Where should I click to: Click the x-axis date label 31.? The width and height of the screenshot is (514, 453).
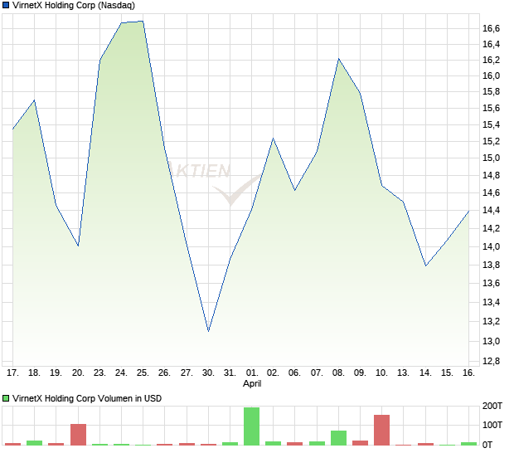click(x=230, y=373)
